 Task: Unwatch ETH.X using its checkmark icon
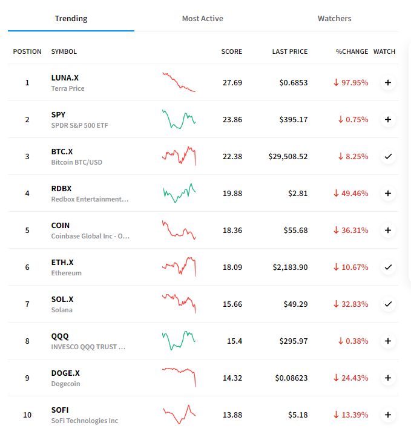388,267
